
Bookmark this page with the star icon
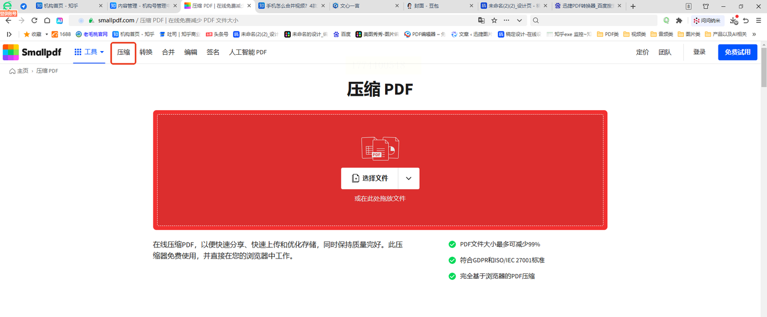coord(494,20)
